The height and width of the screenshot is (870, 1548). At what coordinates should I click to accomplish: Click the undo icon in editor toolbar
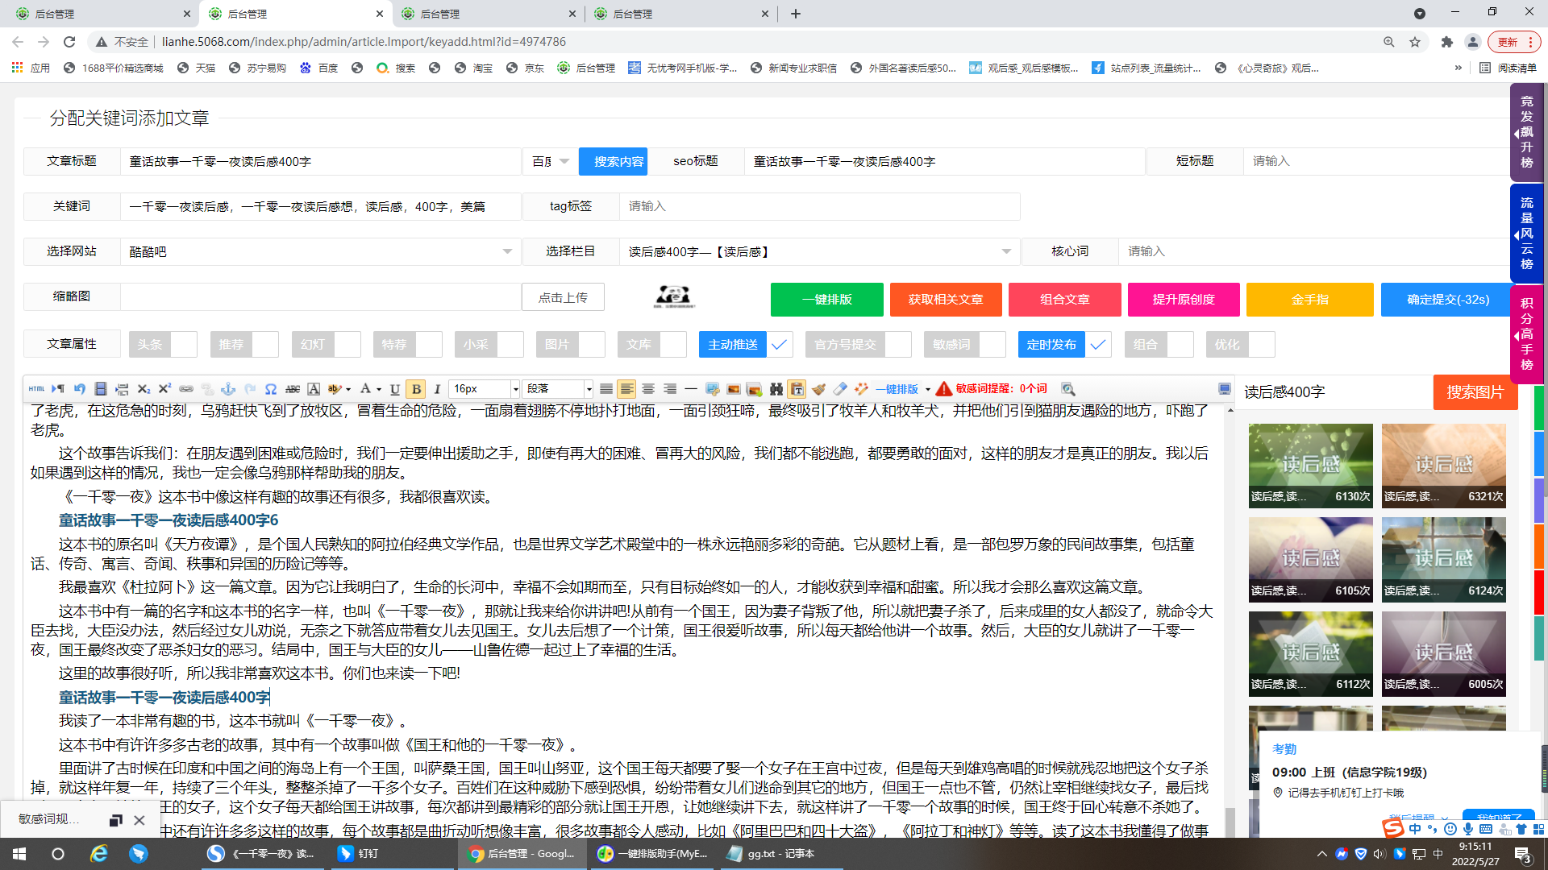80,389
